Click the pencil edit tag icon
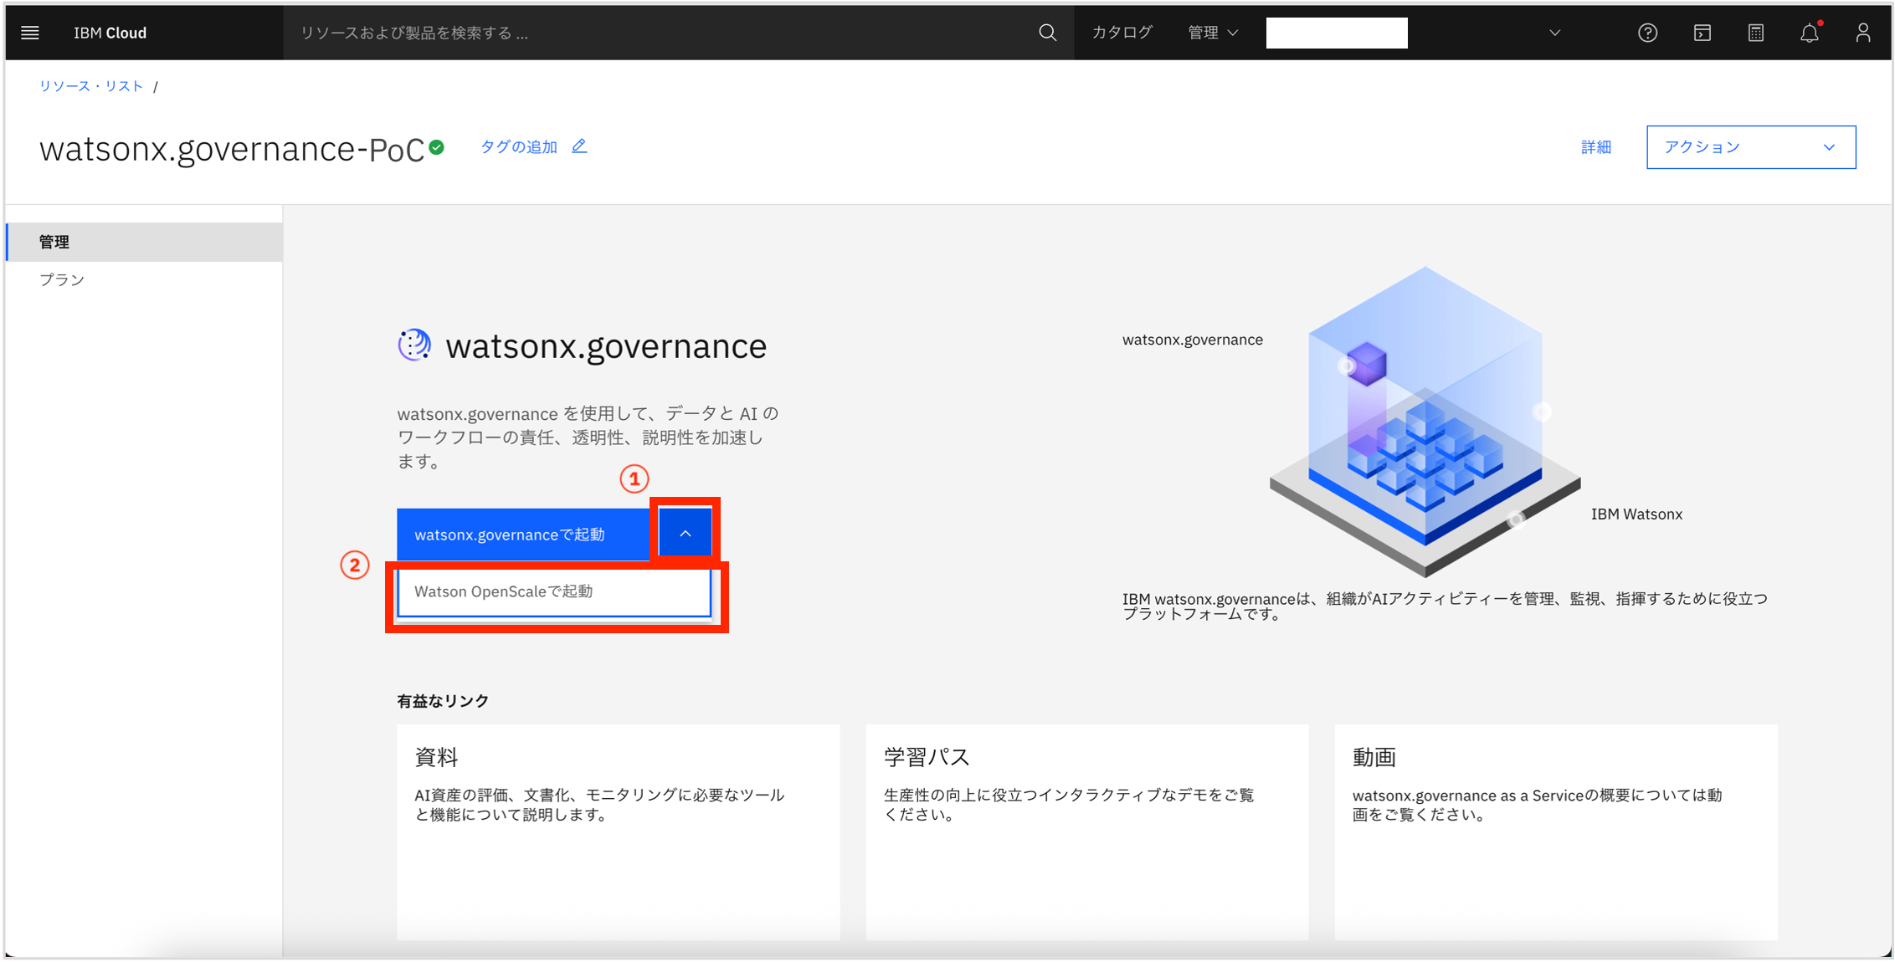Viewport: 1895px width, 962px height. (x=579, y=146)
